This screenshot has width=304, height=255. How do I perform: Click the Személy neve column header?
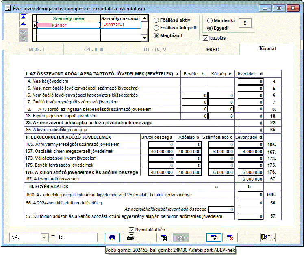pos(68,18)
